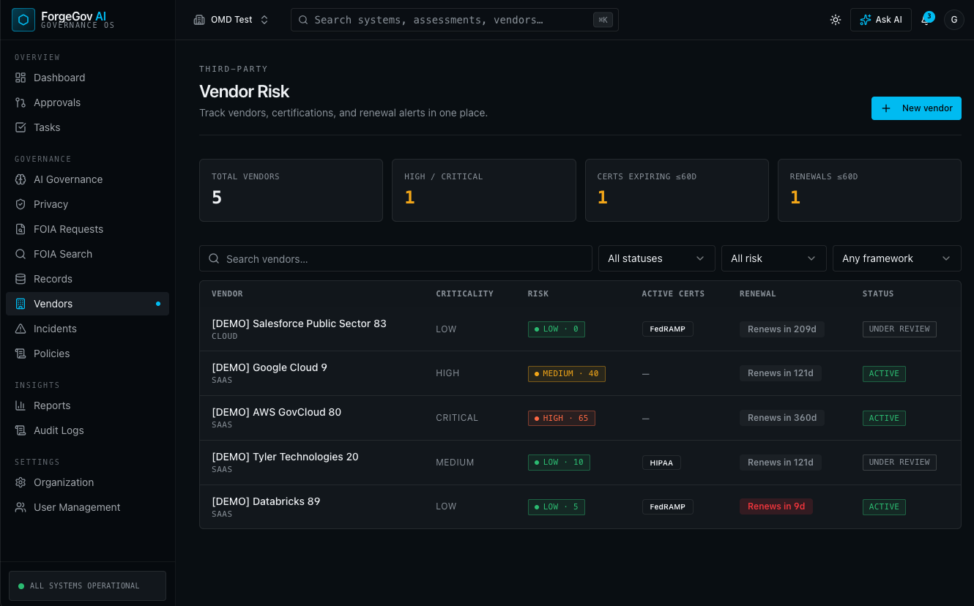Click the Ask AI button
Viewport: 974px width, 606px height.
pyautogui.click(x=881, y=20)
